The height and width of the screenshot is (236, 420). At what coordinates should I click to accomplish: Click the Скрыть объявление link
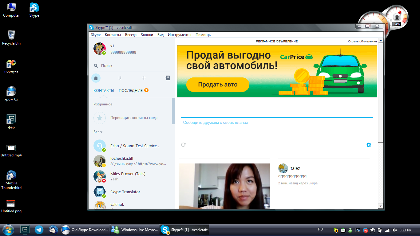[362, 41]
